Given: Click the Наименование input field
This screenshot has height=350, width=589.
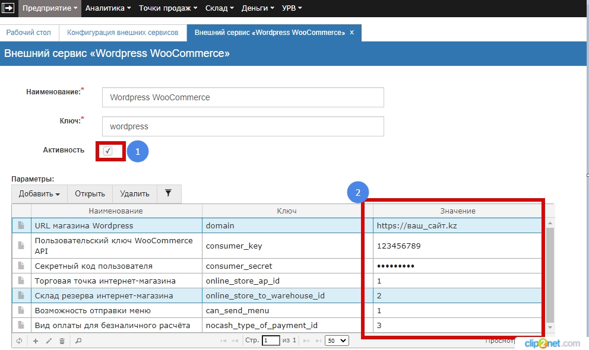Looking at the screenshot, I should [x=243, y=97].
